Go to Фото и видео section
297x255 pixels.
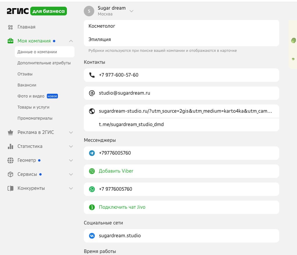coord(31,96)
